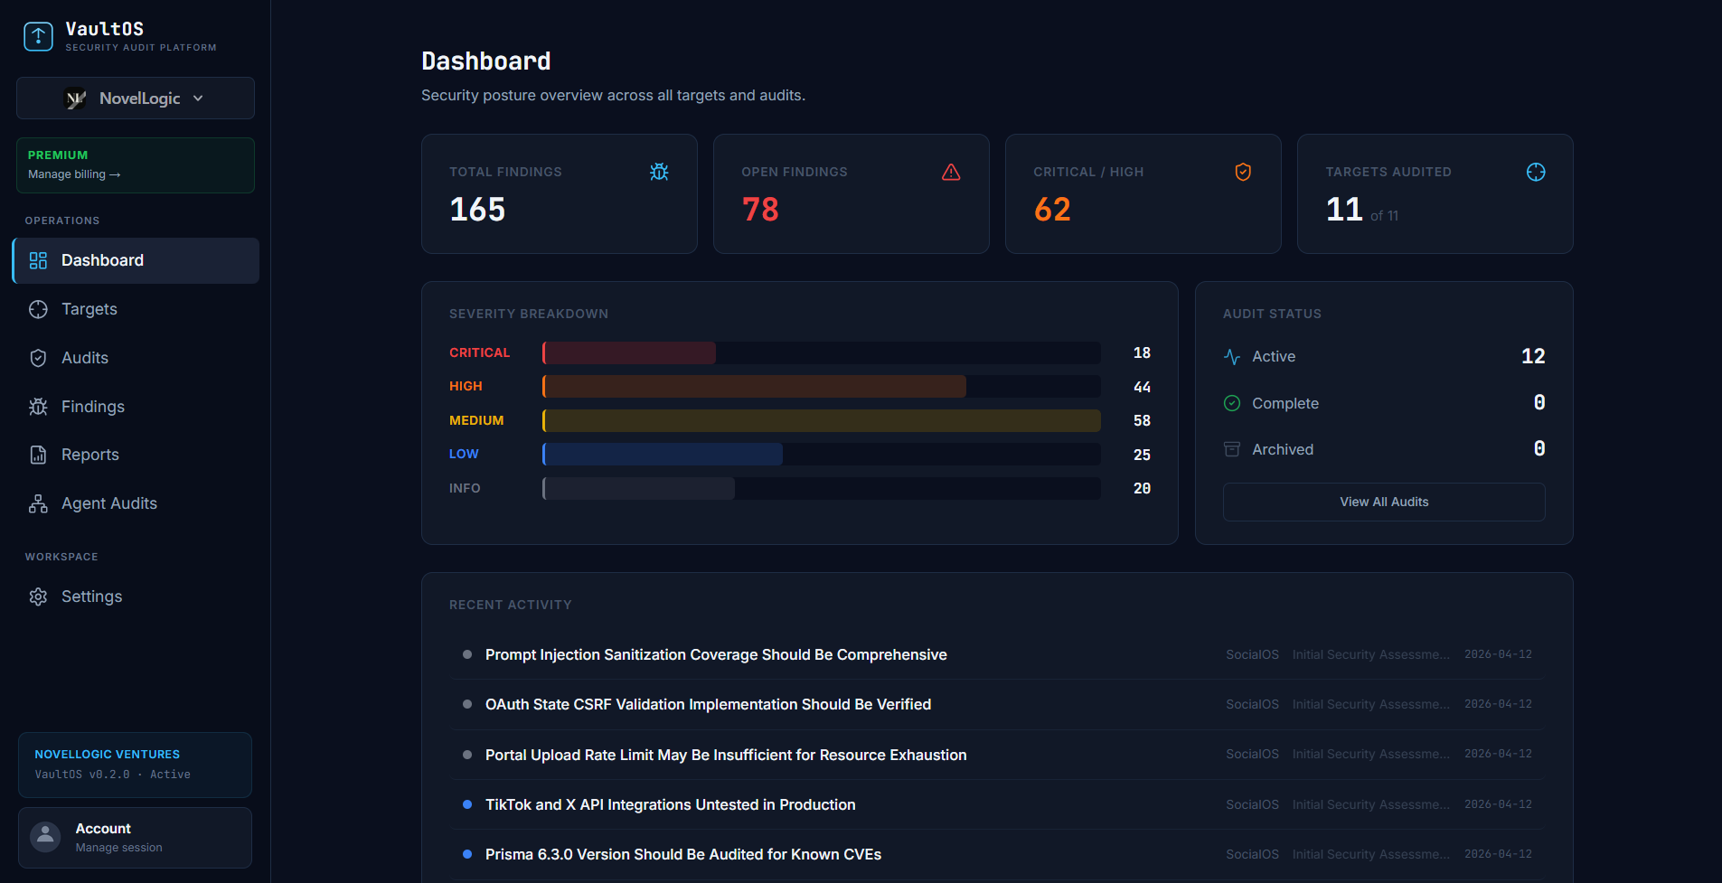Viewport: 1722px width, 883px height.
Task: Click the PREMIUM plan label
Action: coord(58,155)
